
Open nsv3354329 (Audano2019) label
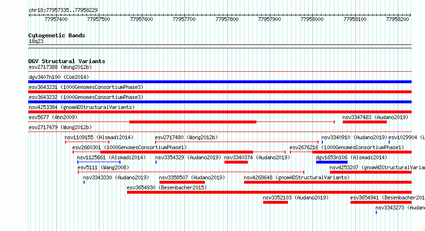(188, 157)
